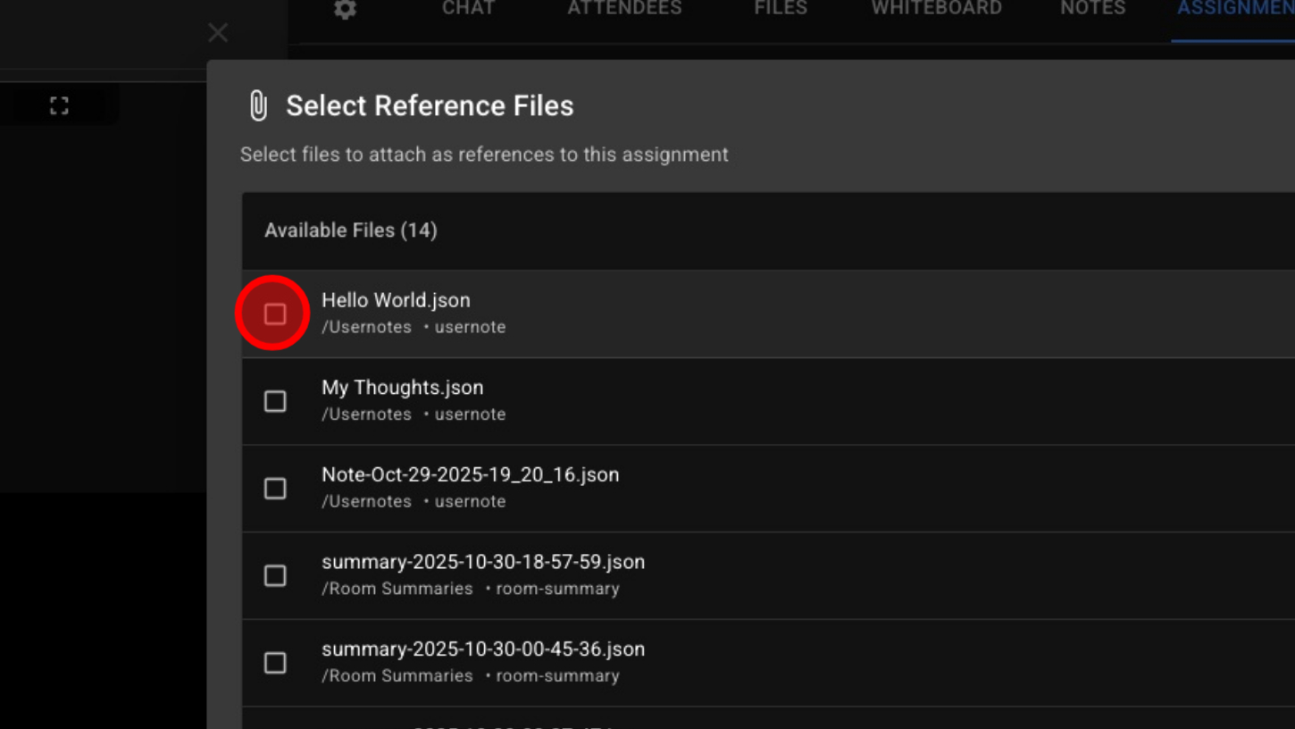The image size is (1295, 729).
Task: Click the Note-Oct-29-2025-19_20_16.json file name
Action: pos(470,474)
